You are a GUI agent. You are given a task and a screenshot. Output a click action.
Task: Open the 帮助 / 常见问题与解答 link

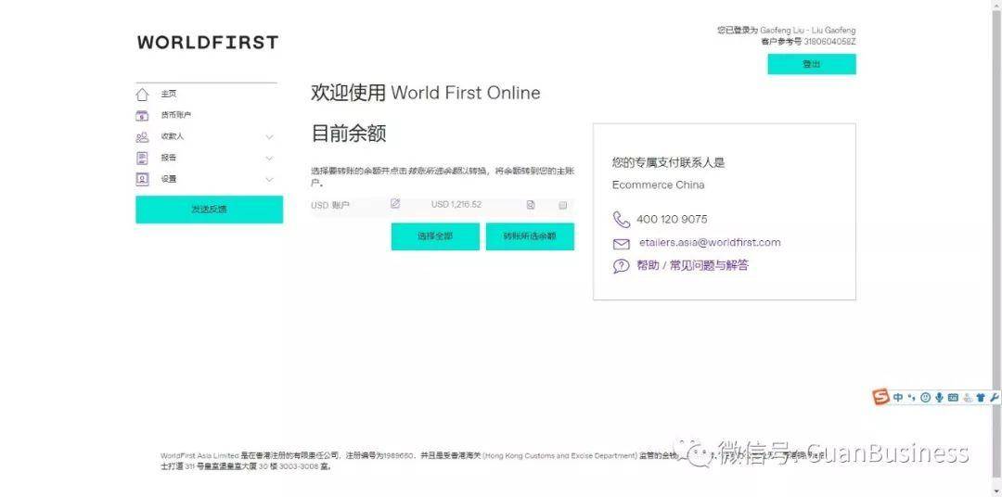(x=692, y=266)
